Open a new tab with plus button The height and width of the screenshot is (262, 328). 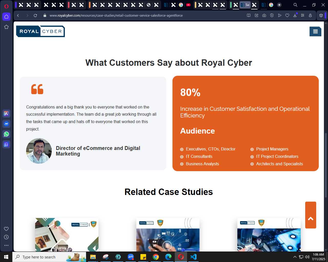pyautogui.click(x=279, y=5)
